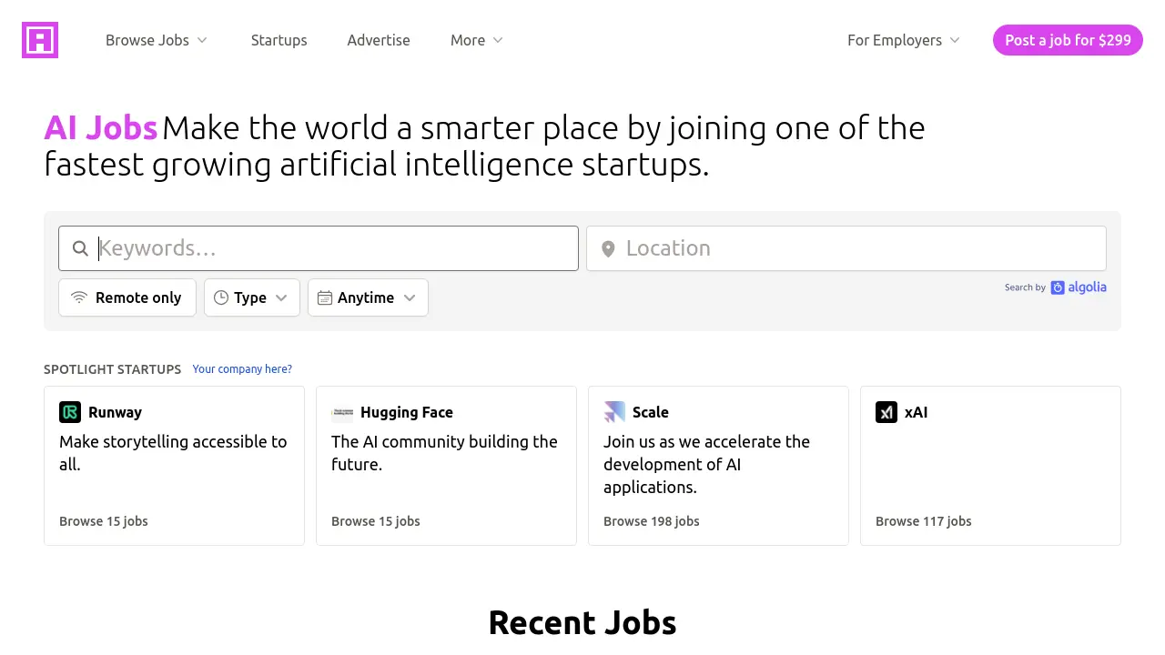Click the Hugging Face logo icon

point(342,412)
